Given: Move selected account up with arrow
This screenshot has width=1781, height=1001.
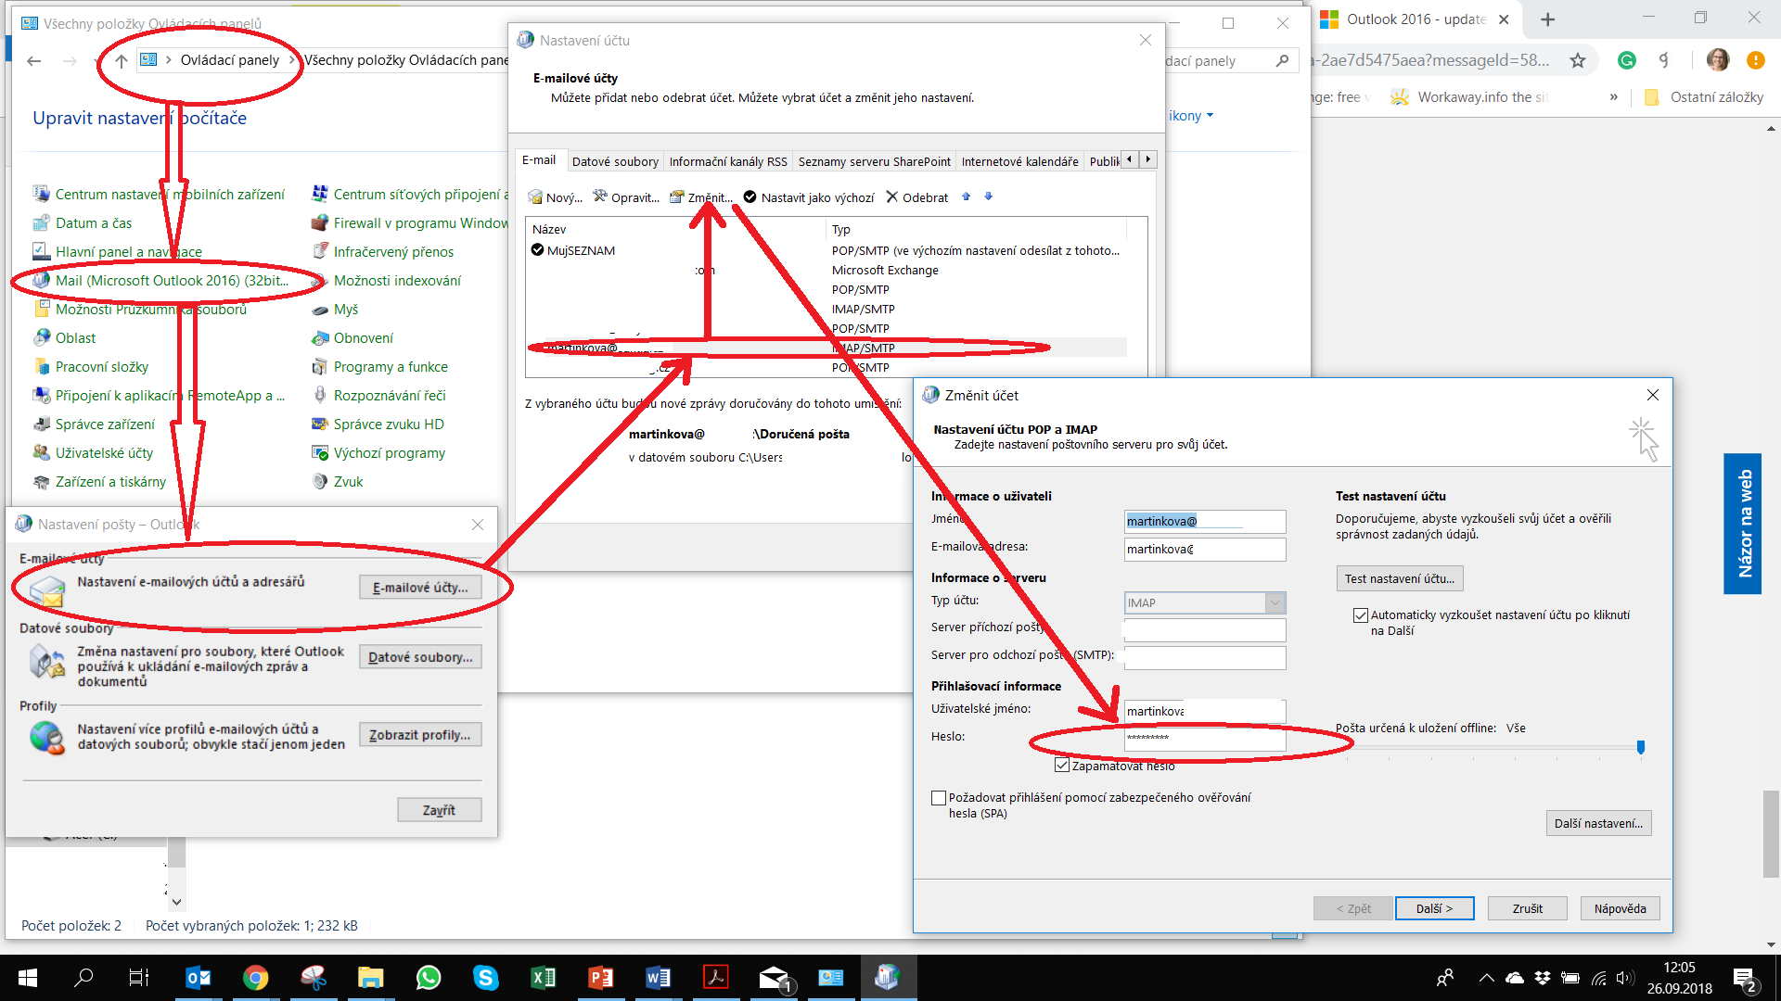Looking at the screenshot, I should tap(966, 196).
